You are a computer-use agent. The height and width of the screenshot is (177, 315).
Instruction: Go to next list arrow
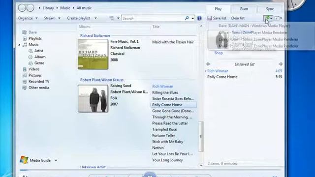click(281, 64)
